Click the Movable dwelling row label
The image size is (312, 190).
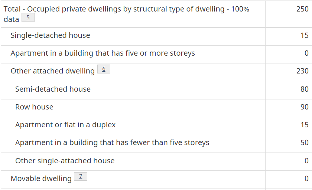[41, 178]
